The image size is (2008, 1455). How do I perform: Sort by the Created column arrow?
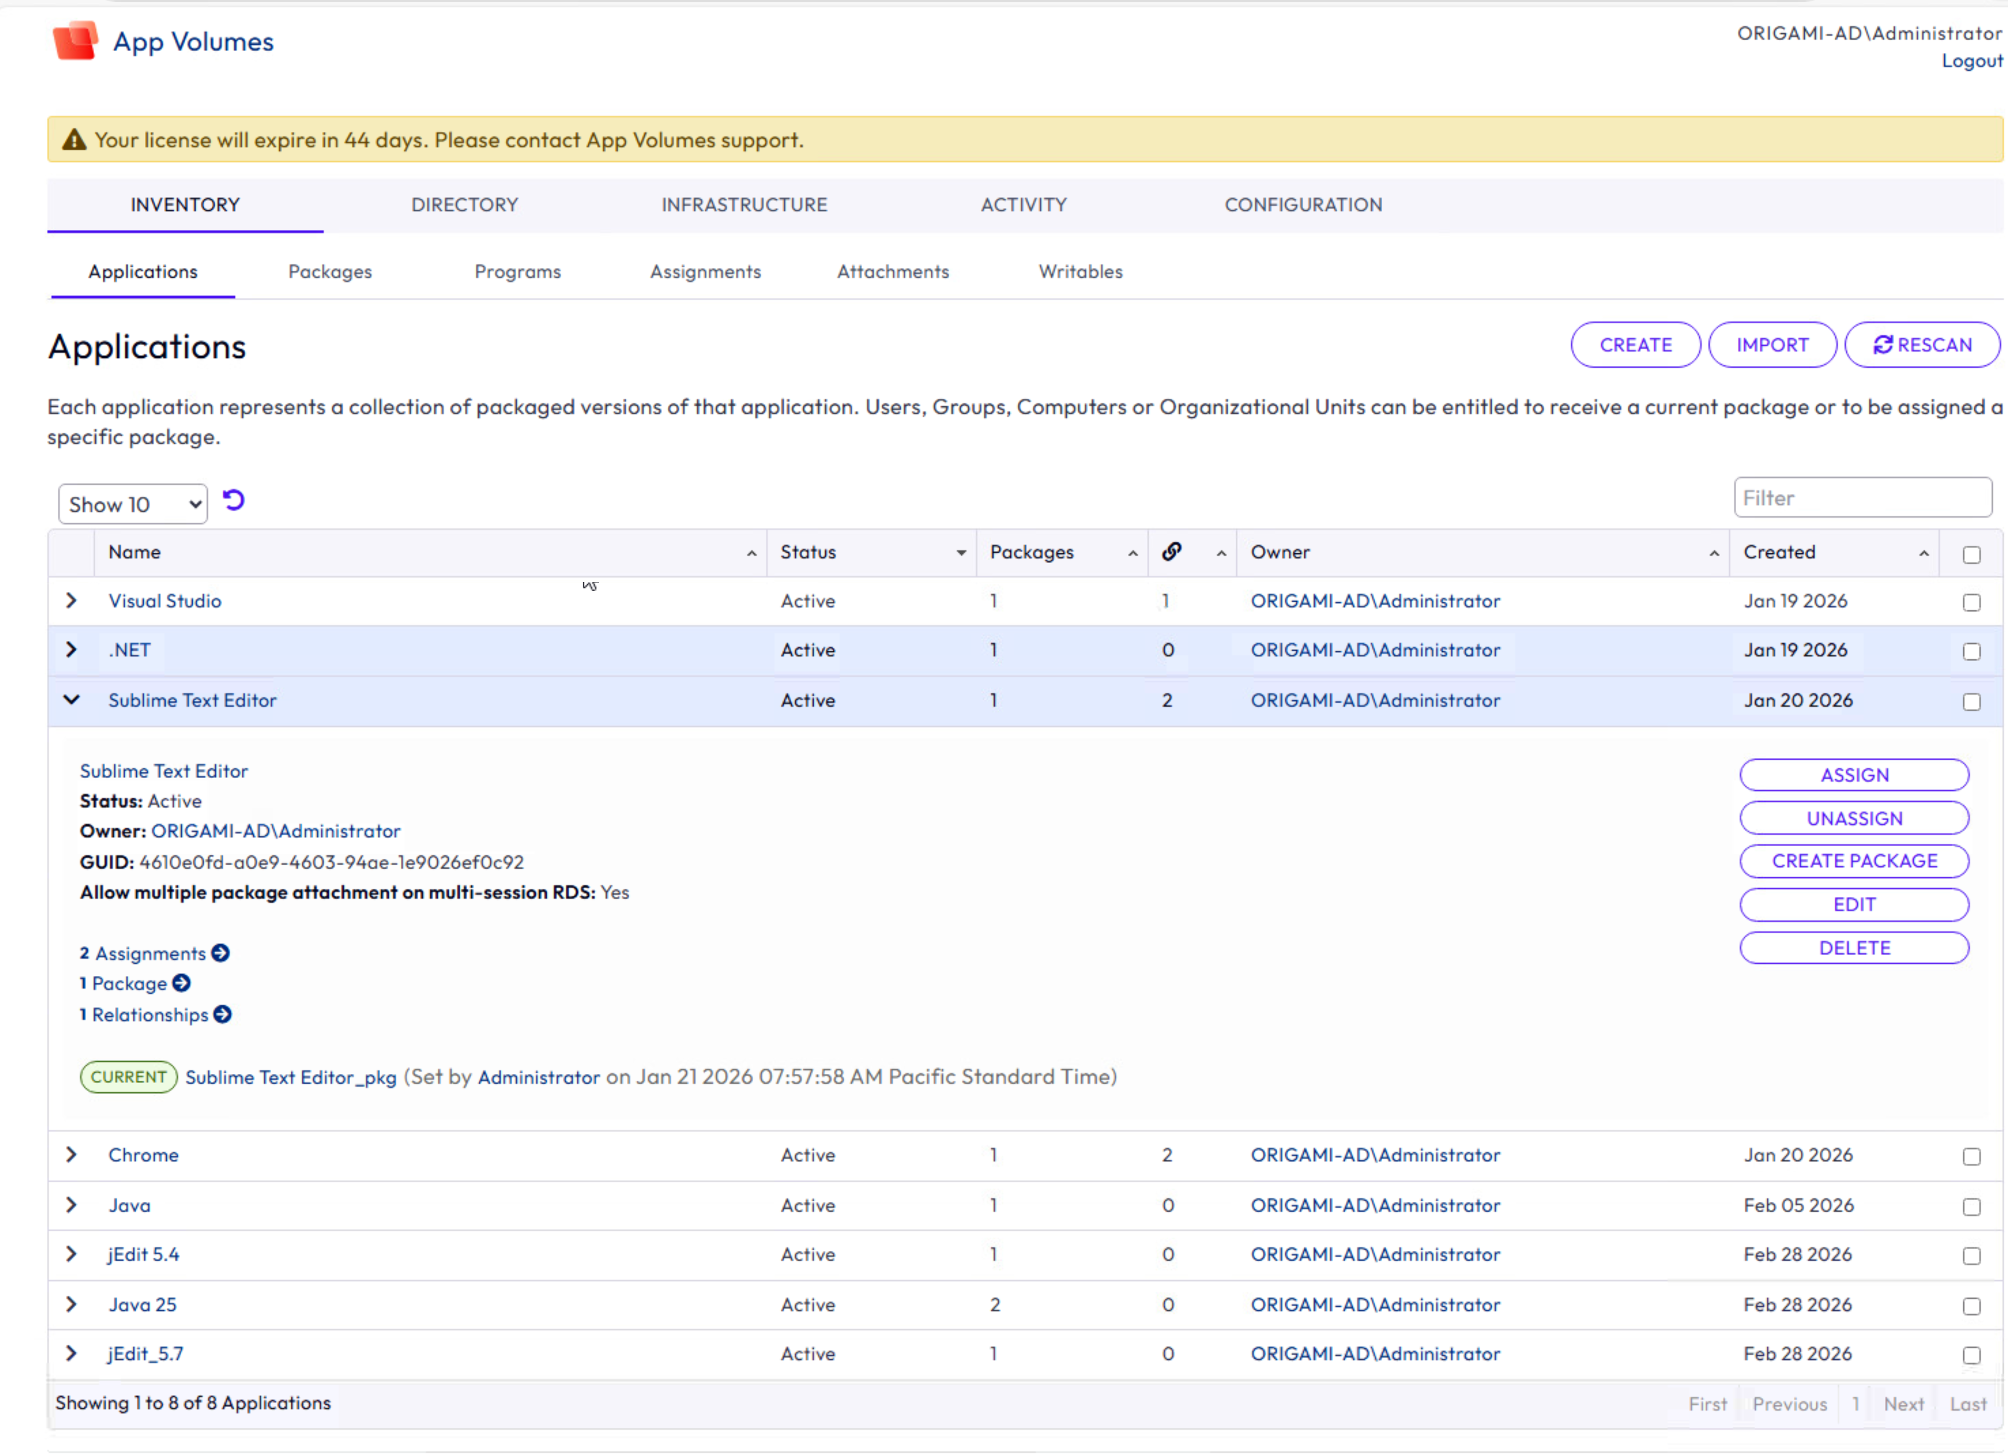tap(1925, 554)
